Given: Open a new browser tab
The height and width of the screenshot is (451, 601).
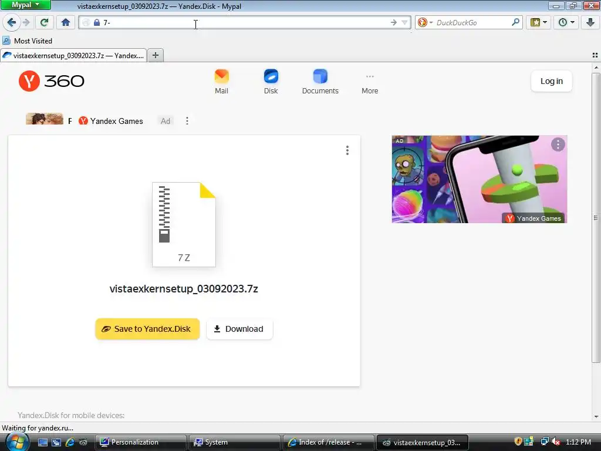Looking at the screenshot, I should (x=156, y=55).
